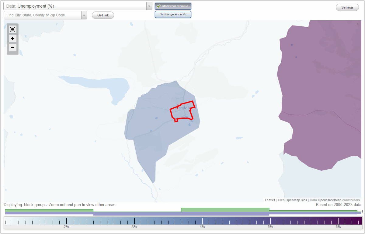Image resolution: width=365 pixels, height=234 pixels.
Task: Zoom in using the plus icon
Action: point(12,39)
